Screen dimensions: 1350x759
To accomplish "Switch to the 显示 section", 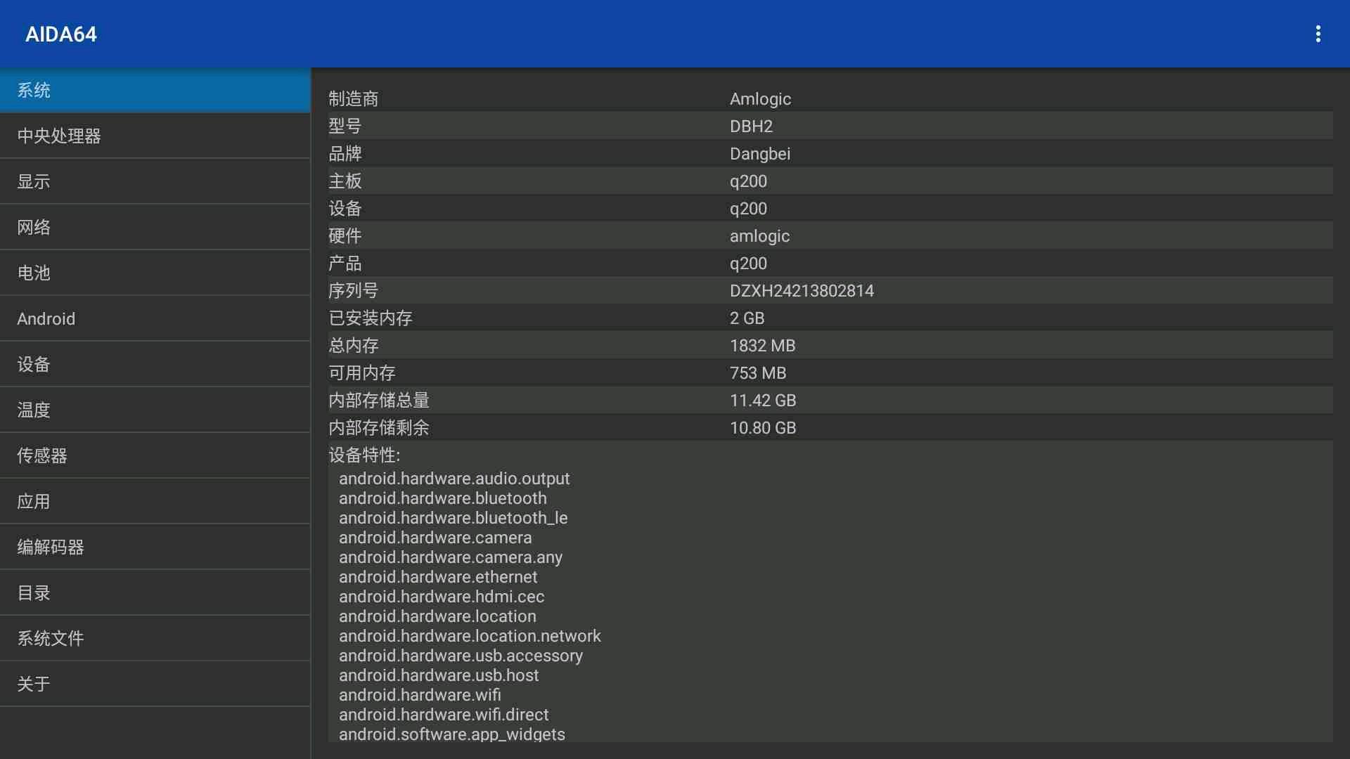I will (155, 181).
